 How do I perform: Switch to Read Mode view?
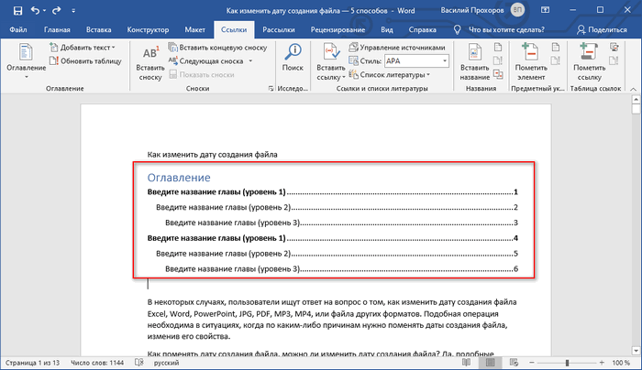tap(466, 363)
